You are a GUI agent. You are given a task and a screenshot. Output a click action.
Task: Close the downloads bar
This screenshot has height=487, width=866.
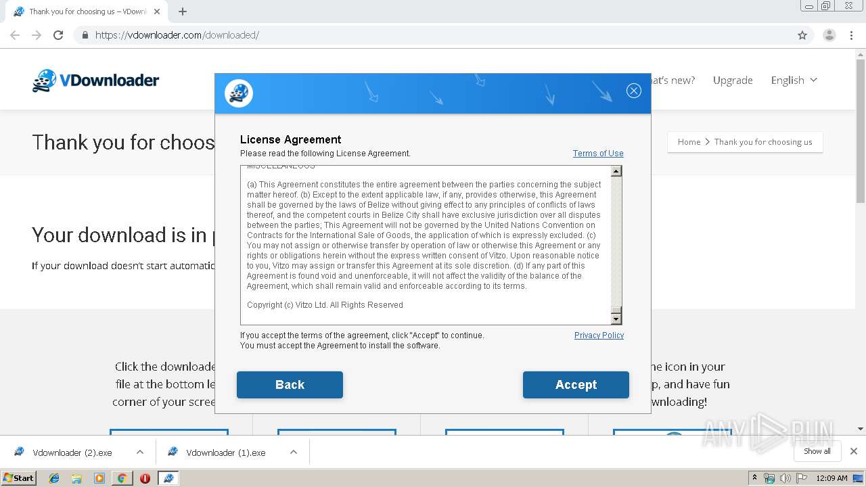pyautogui.click(x=854, y=451)
